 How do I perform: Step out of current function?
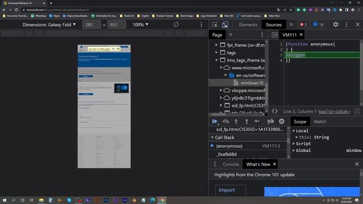[x=247, y=121]
